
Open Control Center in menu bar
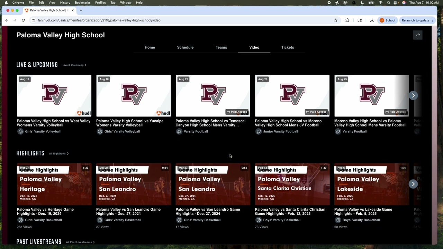click(396, 3)
